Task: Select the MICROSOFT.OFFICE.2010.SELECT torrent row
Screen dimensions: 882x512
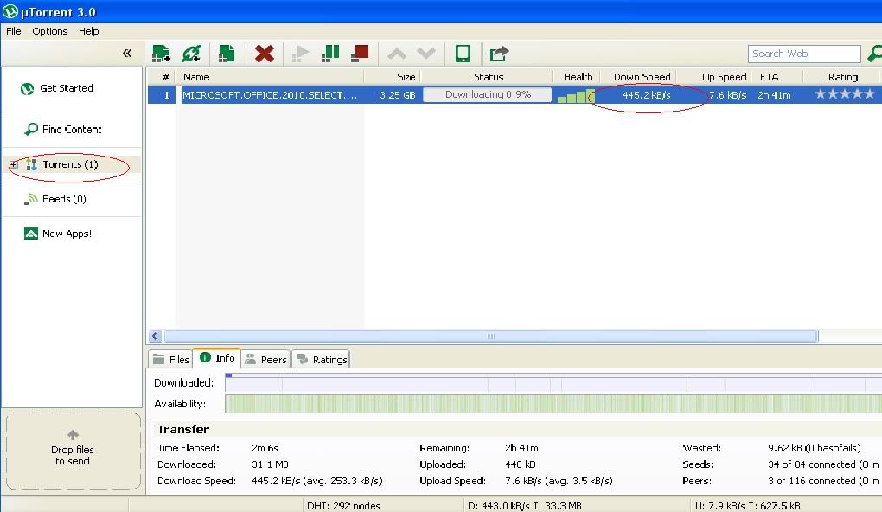Action: 514,95
